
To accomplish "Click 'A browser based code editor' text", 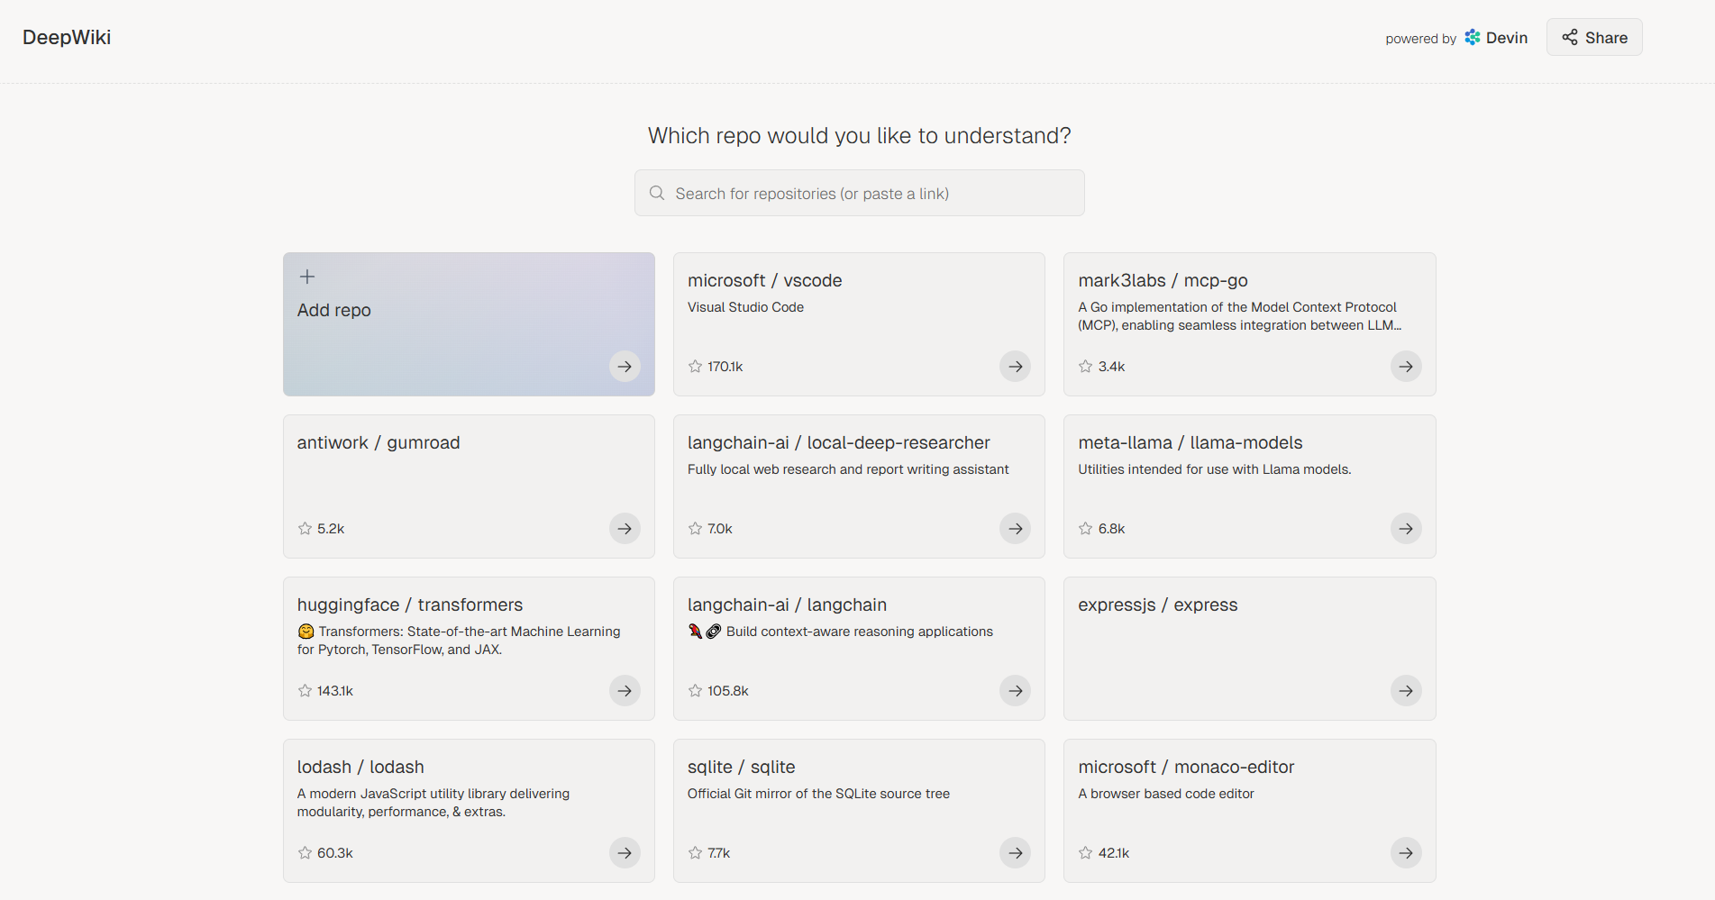I will (1166, 794).
